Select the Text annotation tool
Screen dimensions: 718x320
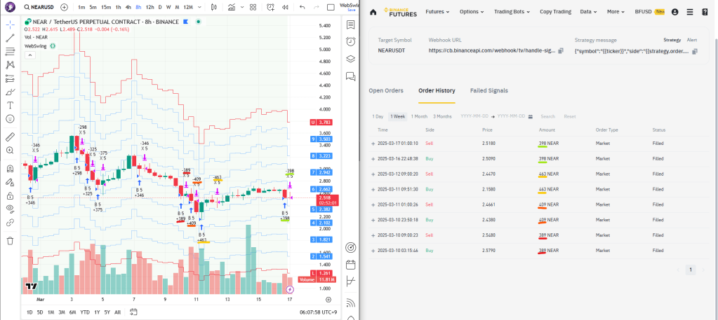[x=11, y=104]
